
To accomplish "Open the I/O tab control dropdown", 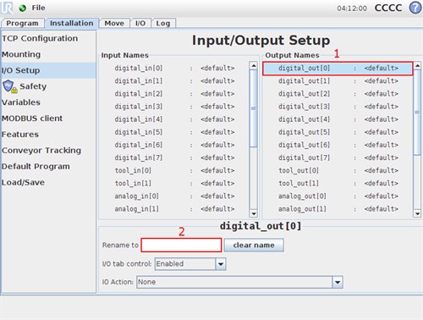I will coord(190,264).
